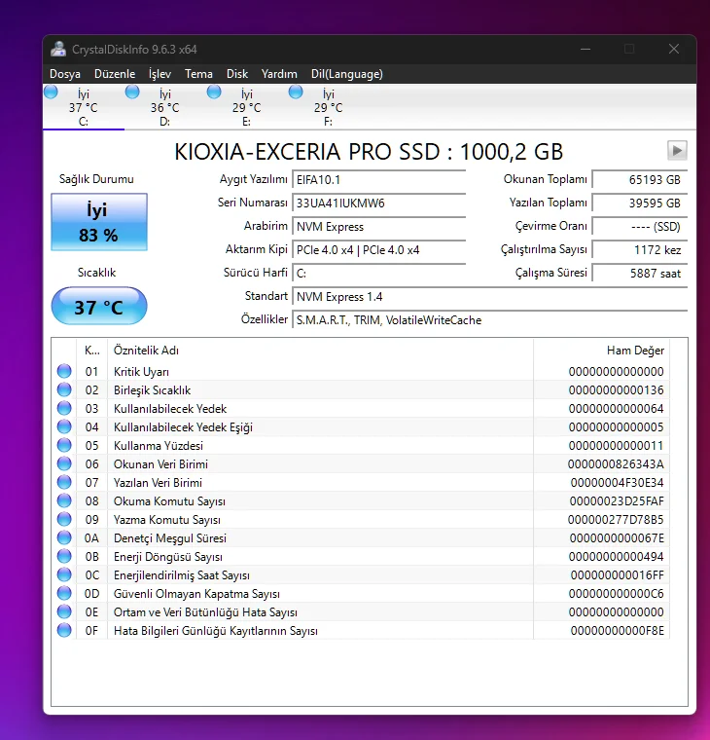
Task: Click raw value 0000000000F8E
Action: coord(618,631)
